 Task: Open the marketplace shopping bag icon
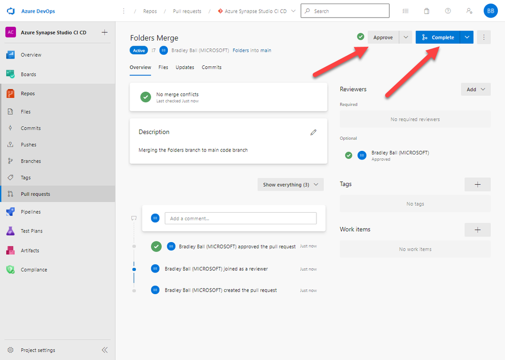[427, 11]
